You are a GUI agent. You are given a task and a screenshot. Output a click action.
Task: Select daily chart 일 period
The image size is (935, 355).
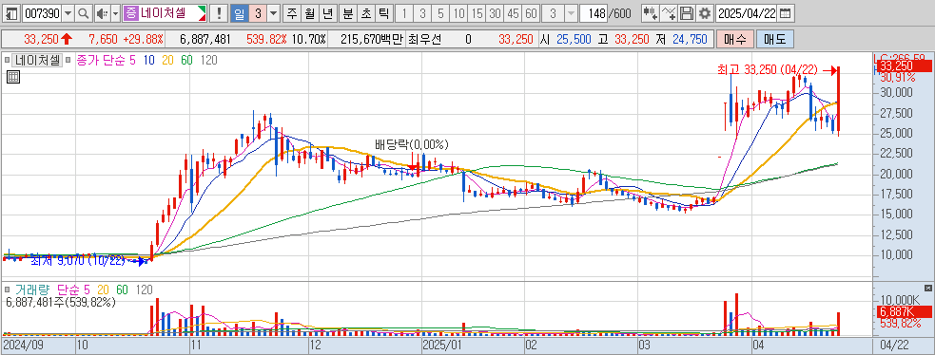point(239,13)
